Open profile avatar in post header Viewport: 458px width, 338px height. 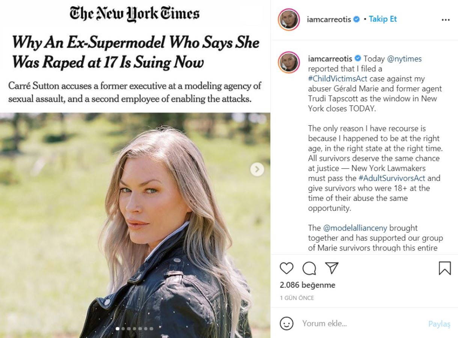[289, 19]
